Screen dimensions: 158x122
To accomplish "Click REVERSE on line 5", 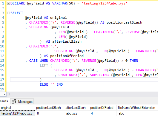I will point(68,22).
